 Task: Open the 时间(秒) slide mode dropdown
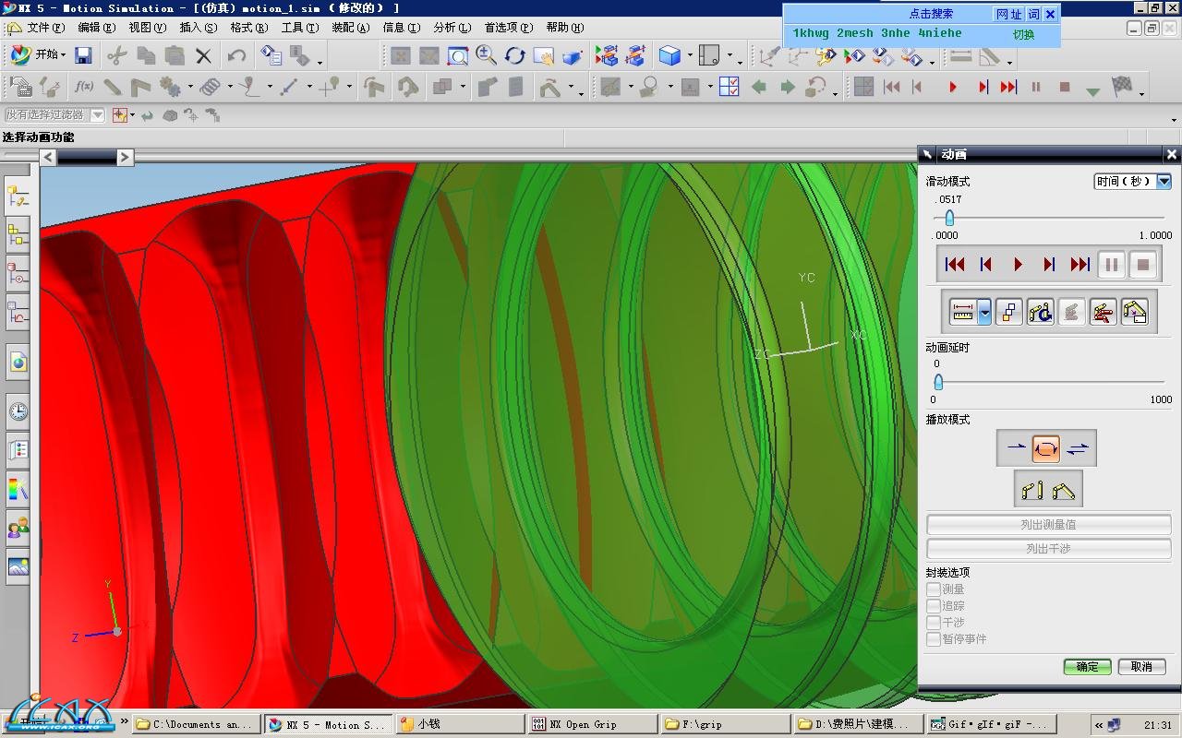pos(1133,182)
